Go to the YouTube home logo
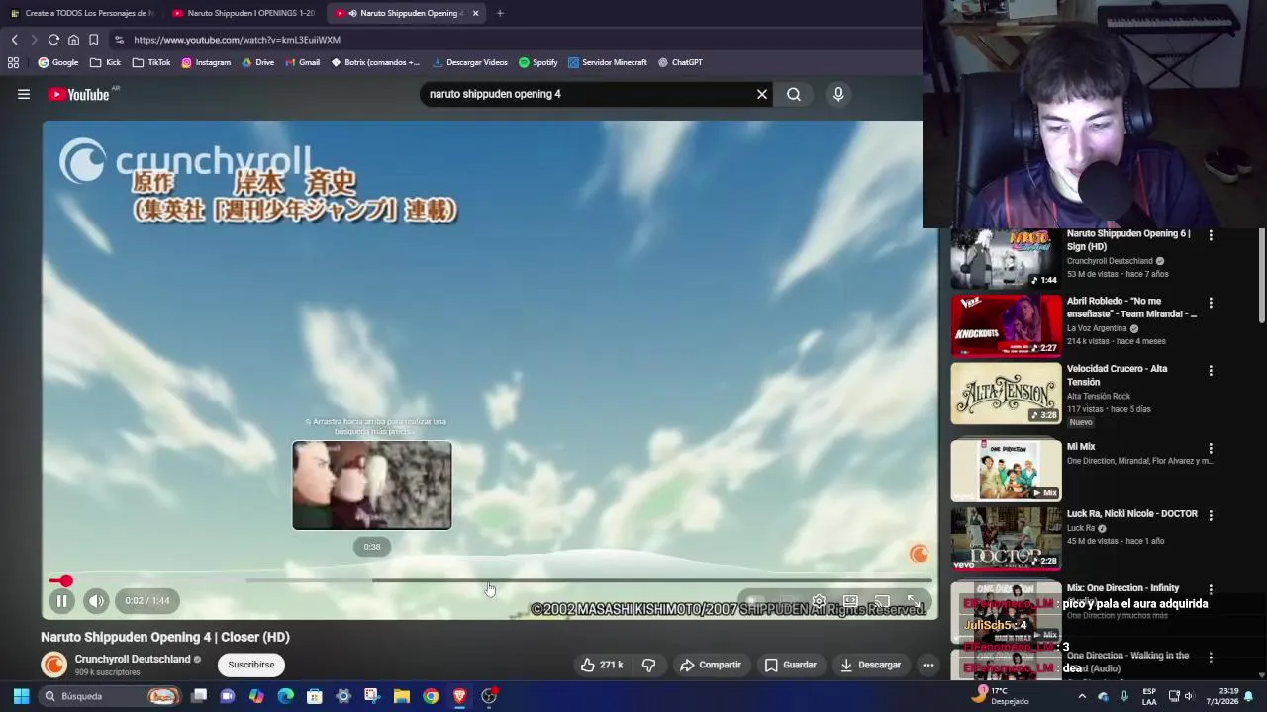1267x712 pixels. [79, 94]
